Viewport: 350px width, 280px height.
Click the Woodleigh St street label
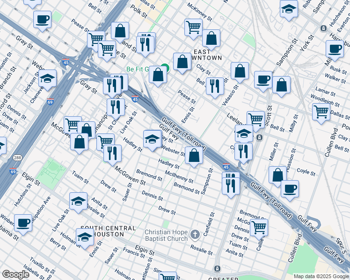tap(325, 101)
